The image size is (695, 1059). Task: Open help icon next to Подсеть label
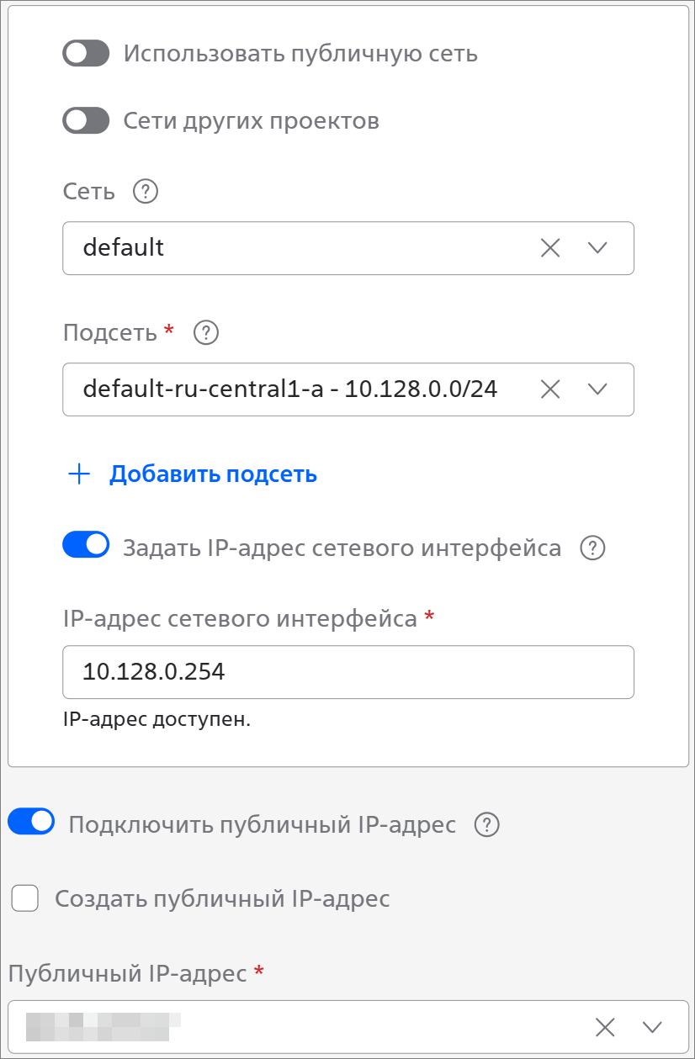click(x=206, y=333)
